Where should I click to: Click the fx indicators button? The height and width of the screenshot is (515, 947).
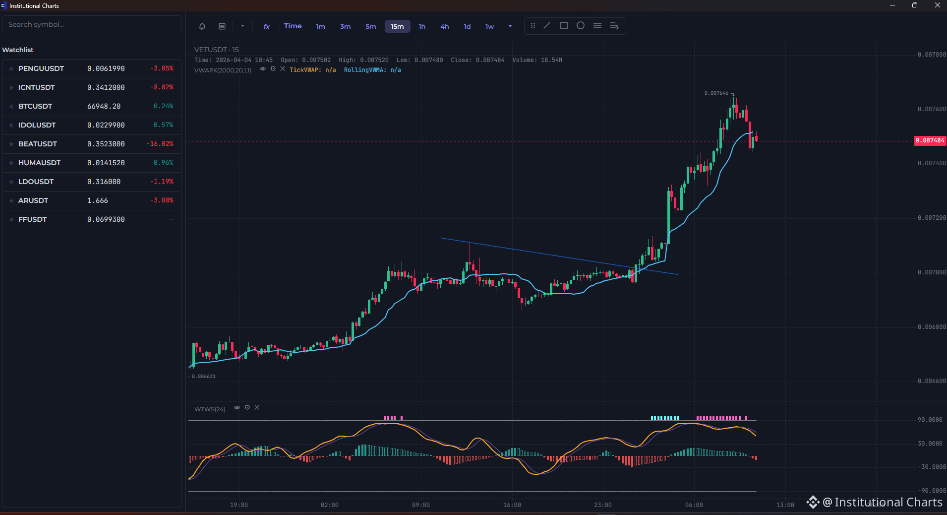pos(266,26)
